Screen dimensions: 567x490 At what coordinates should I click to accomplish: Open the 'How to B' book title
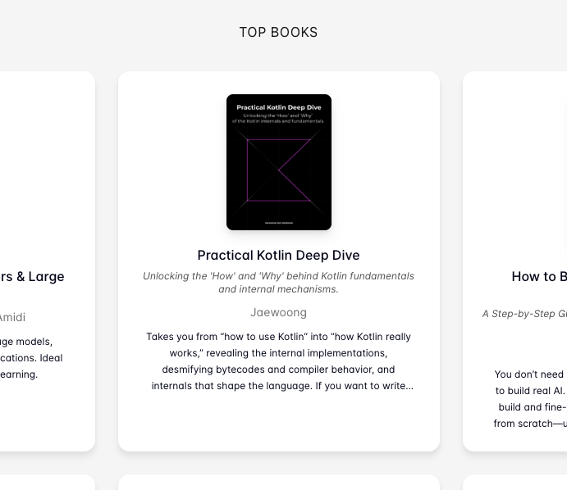point(539,277)
